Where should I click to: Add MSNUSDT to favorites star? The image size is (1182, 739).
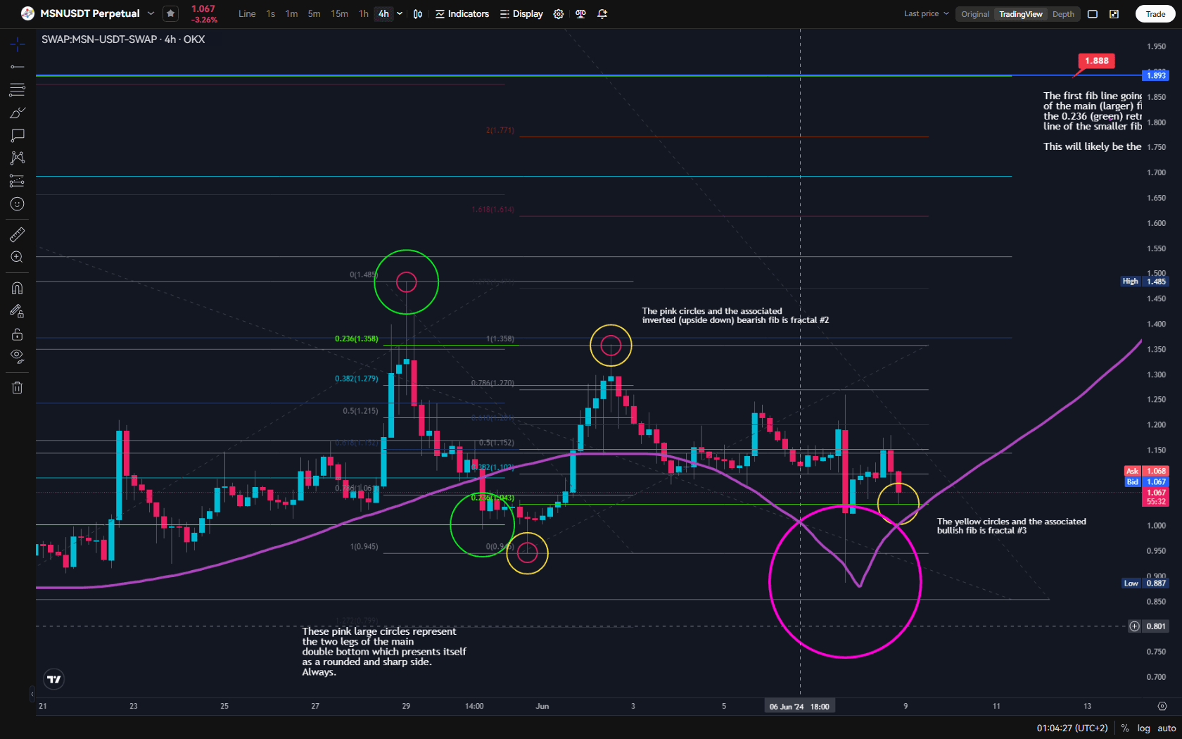(x=170, y=13)
